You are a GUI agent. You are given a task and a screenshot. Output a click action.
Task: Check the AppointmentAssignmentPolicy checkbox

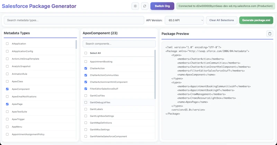(7, 134)
